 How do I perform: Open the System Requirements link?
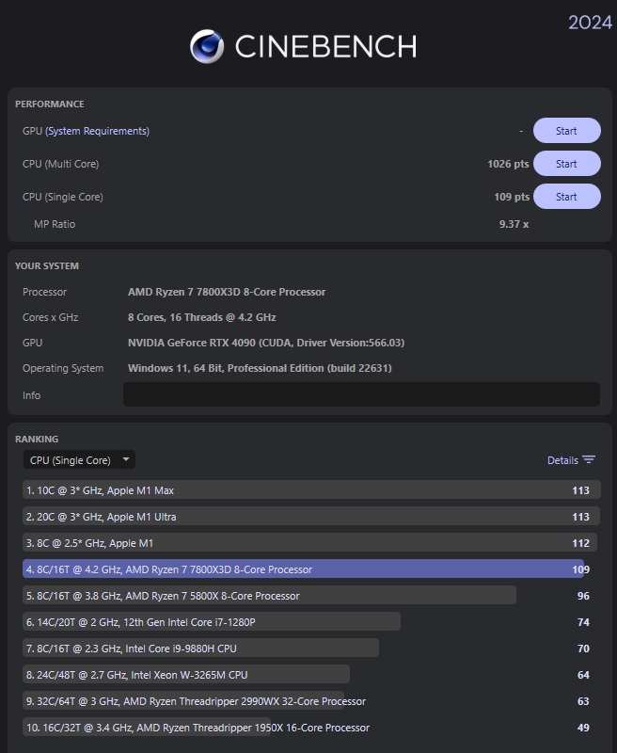pyautogui.click(x=98, y=131)
